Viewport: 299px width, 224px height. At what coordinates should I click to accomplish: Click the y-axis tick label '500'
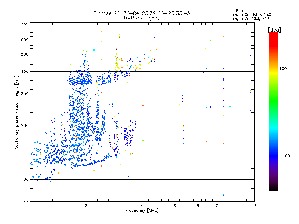pyautogui.click(x=25, y=54)
